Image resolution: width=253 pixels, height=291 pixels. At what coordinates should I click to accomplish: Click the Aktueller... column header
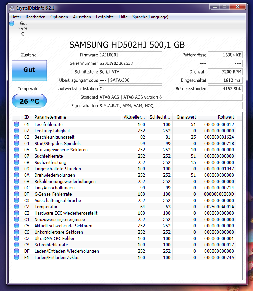[134, 117]
